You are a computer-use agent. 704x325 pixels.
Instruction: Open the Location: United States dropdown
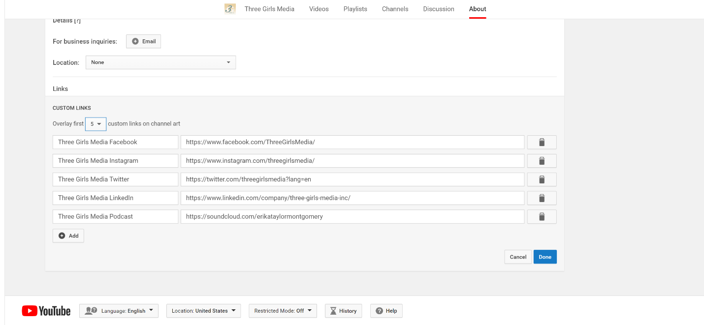(204, 311)
